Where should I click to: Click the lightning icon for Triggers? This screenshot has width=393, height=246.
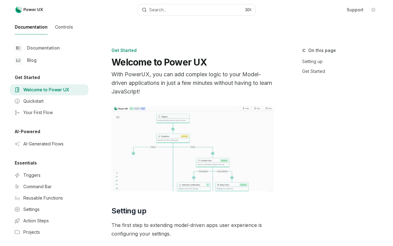coord(17,175)
